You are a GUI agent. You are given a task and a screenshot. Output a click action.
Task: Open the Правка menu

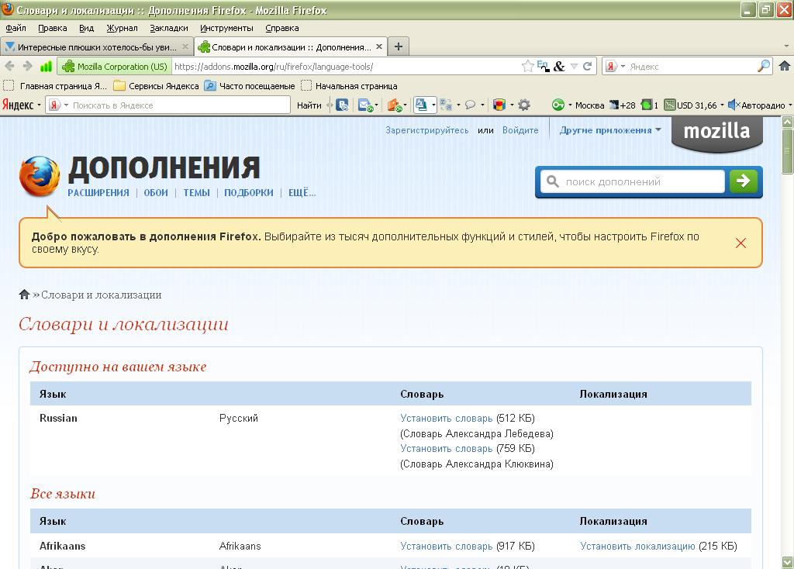(52, 28)
